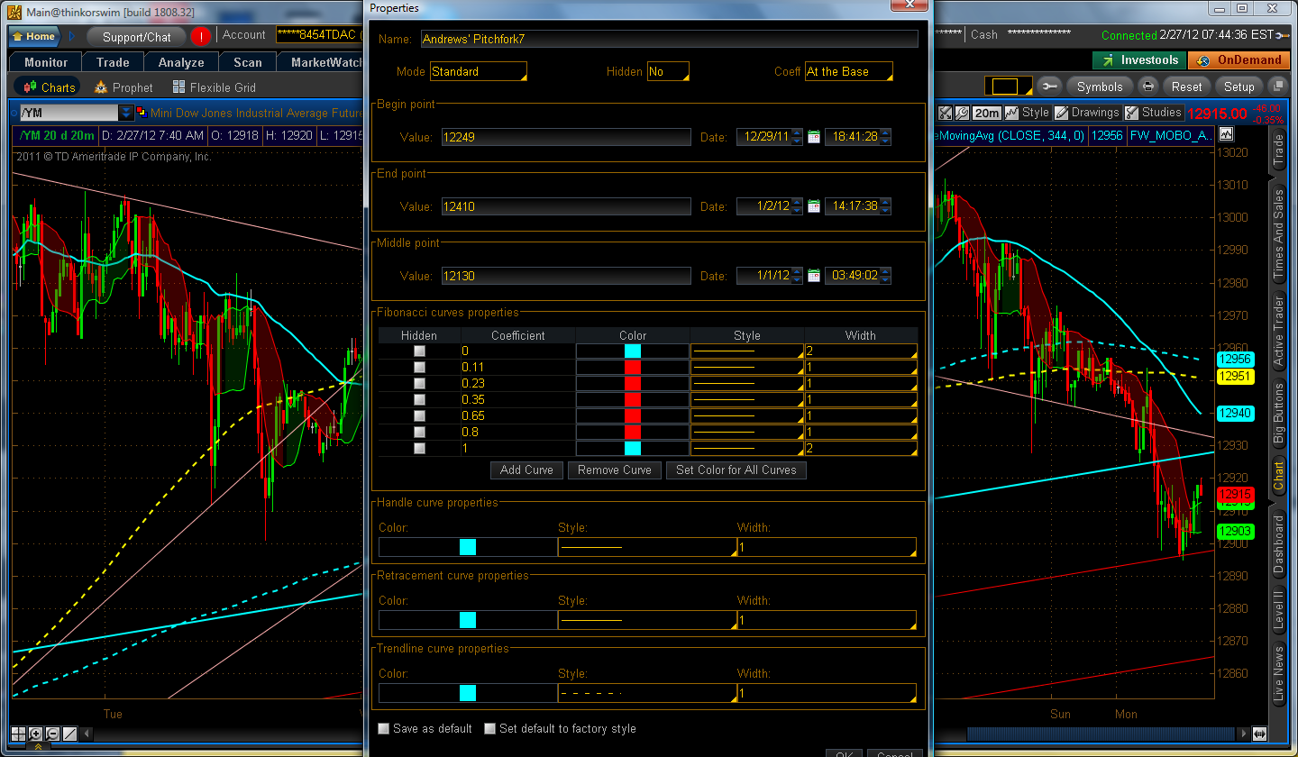Toggle Hidden checkbox for coefficient 0
The image size is (1298, 757).
[419, 351]
